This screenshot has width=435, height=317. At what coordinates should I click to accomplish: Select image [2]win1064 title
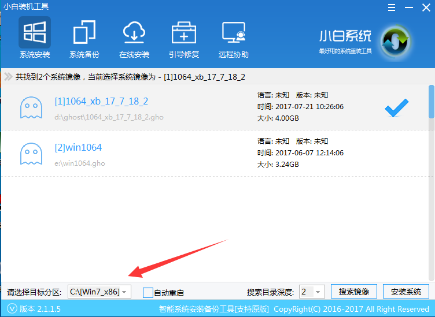click(78, 147)
